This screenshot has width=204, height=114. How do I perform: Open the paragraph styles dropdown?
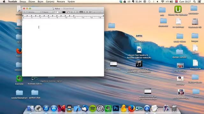pyautogui.click(x=24, y=12)
